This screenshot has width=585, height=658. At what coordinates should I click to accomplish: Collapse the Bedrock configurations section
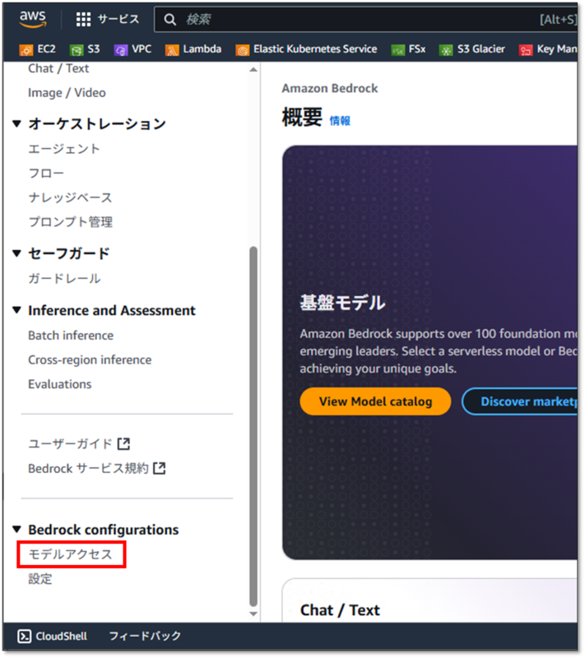click(16, 530)
